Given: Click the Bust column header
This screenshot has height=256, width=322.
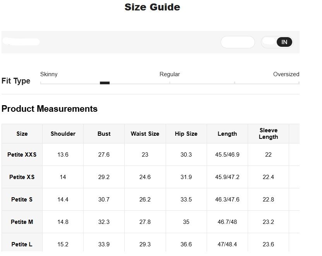Looking at the screenshot, I should 104,134.
